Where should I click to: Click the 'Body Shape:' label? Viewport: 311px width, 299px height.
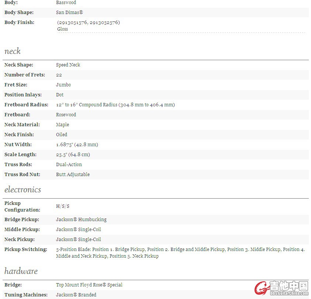[x=19, y=12]
